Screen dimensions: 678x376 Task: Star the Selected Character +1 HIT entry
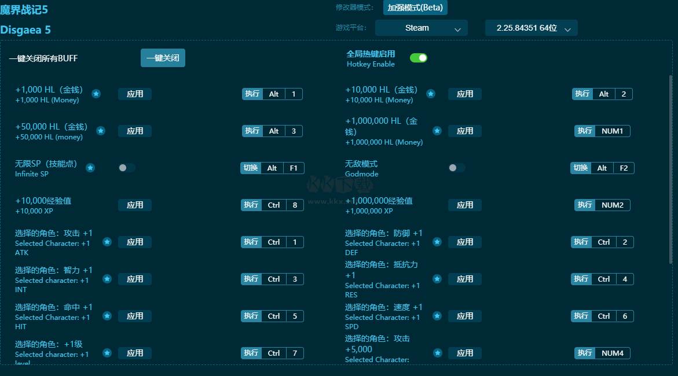click(x=107, y=316)
